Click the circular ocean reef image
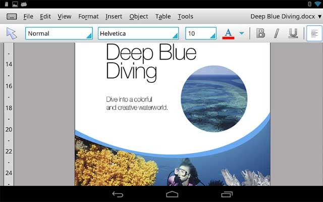 [214, 98]
